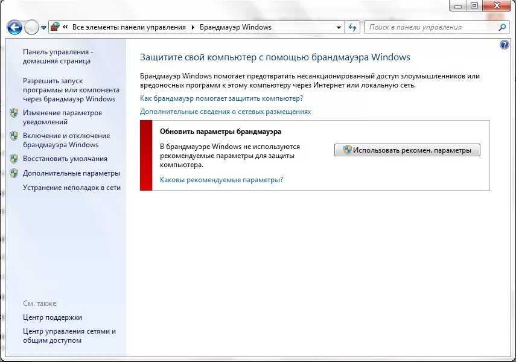The image size is (516, 362).
Task: Open 'Устранение неполадок в сети'
Action: [72, 188]
